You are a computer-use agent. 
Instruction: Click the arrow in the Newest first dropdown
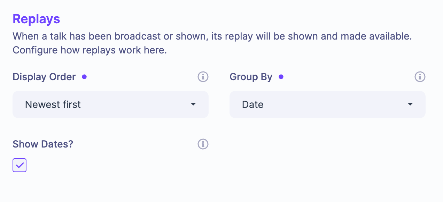pyautogui.click(x=193, y=104)
